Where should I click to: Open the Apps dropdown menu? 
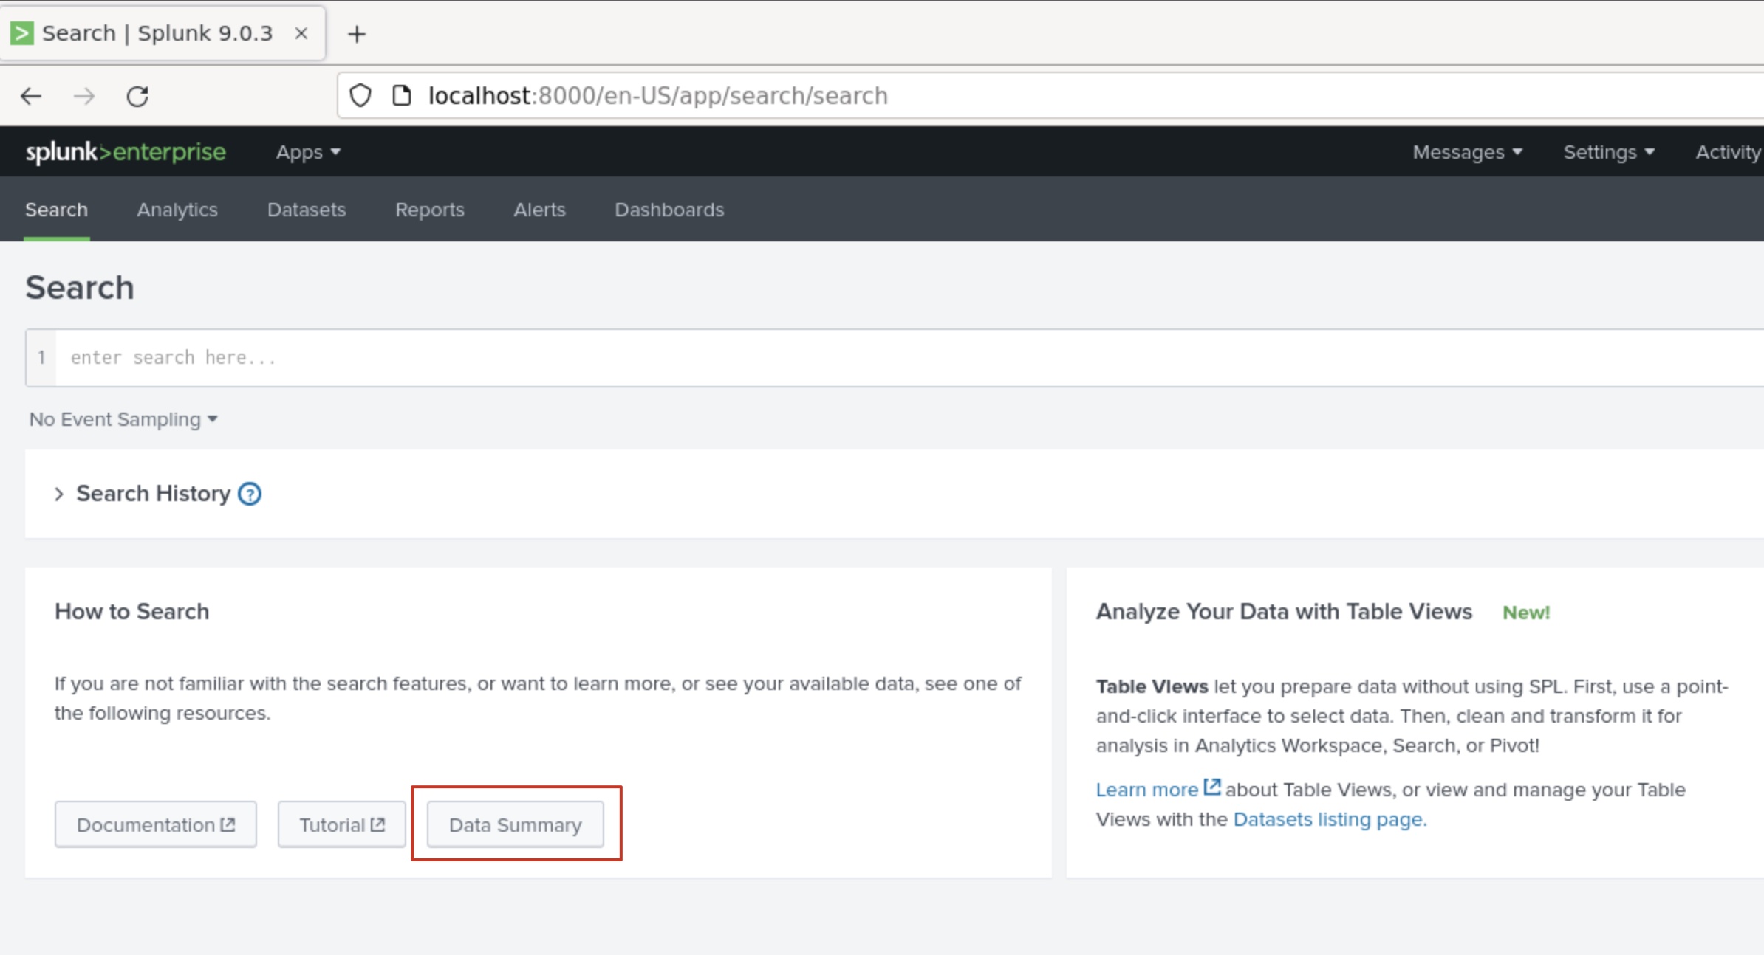tap(308, 152)
